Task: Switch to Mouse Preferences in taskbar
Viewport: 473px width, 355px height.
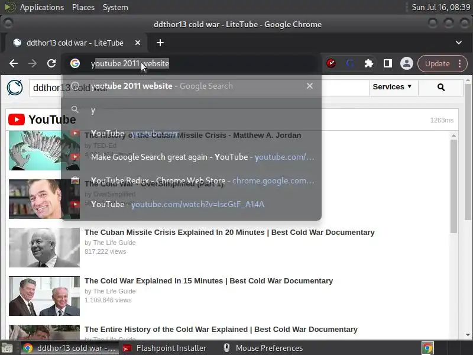Action: (263, 348)
